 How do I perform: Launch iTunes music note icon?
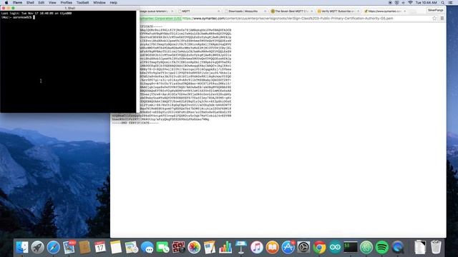tap(257, 248)
